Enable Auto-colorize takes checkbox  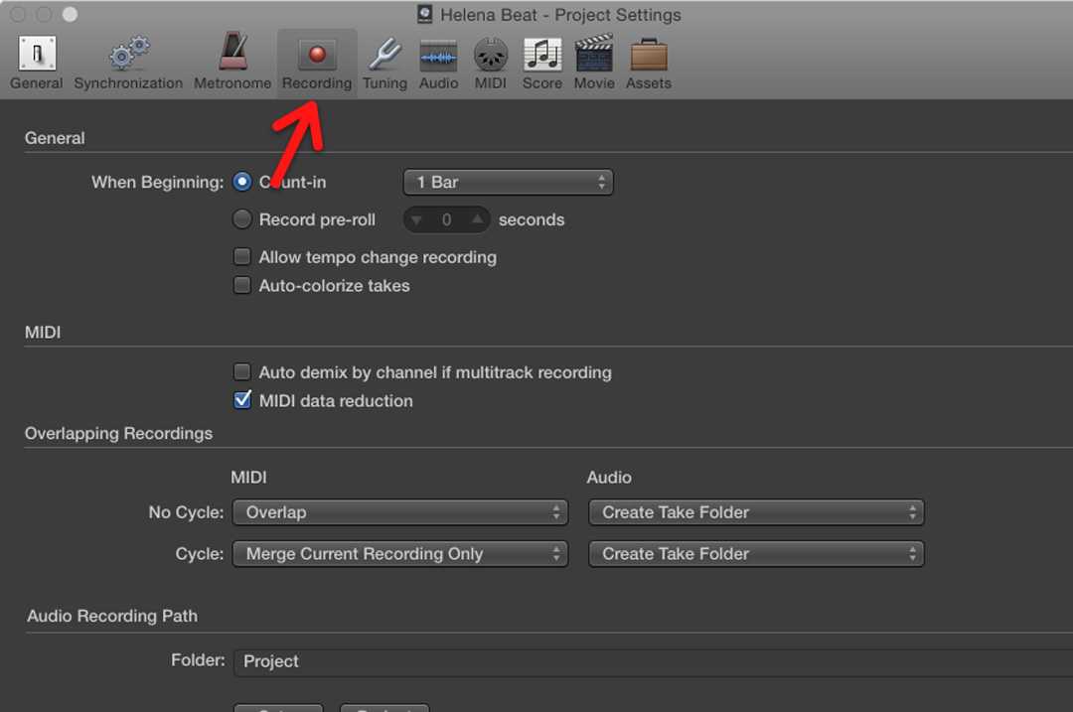tap(241, 286)
